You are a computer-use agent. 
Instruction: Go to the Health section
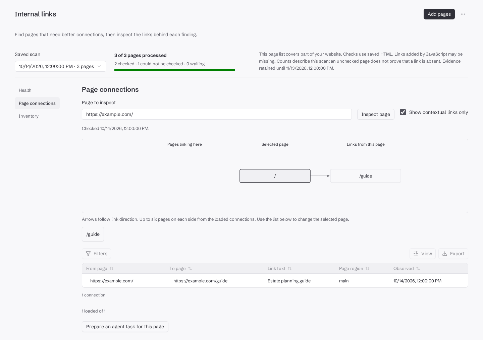[x=25, y=90]
